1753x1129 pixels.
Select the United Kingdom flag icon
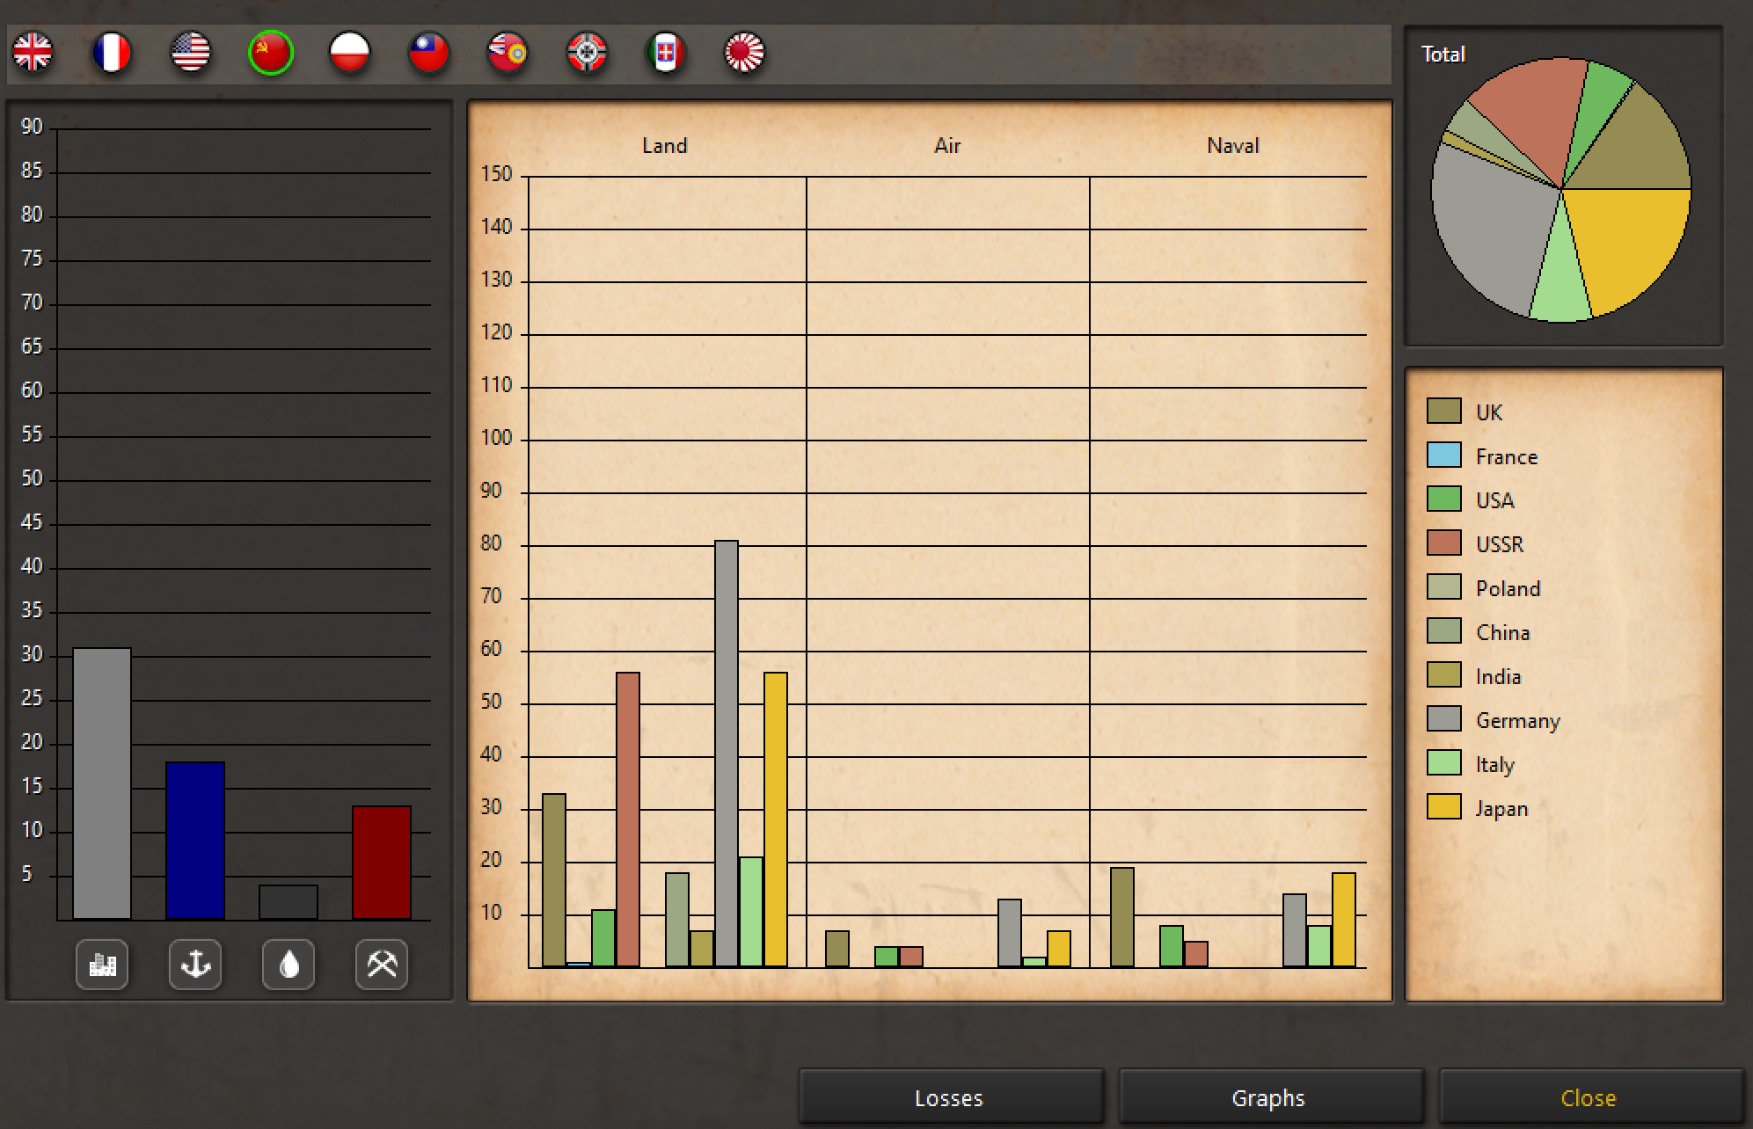[33, 53]
